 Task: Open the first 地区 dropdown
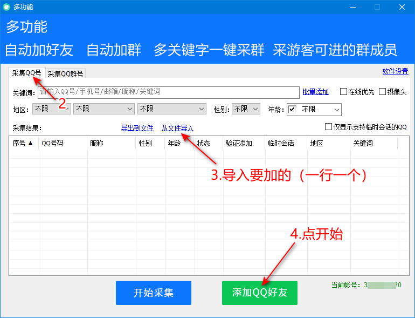point(51,109)
